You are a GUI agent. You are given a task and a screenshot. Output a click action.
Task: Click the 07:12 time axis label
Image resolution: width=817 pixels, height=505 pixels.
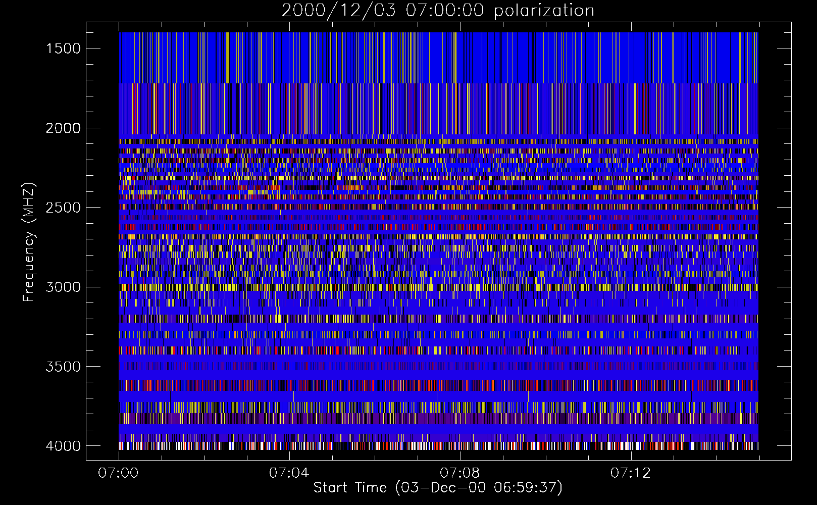click(x=631, y=473)
